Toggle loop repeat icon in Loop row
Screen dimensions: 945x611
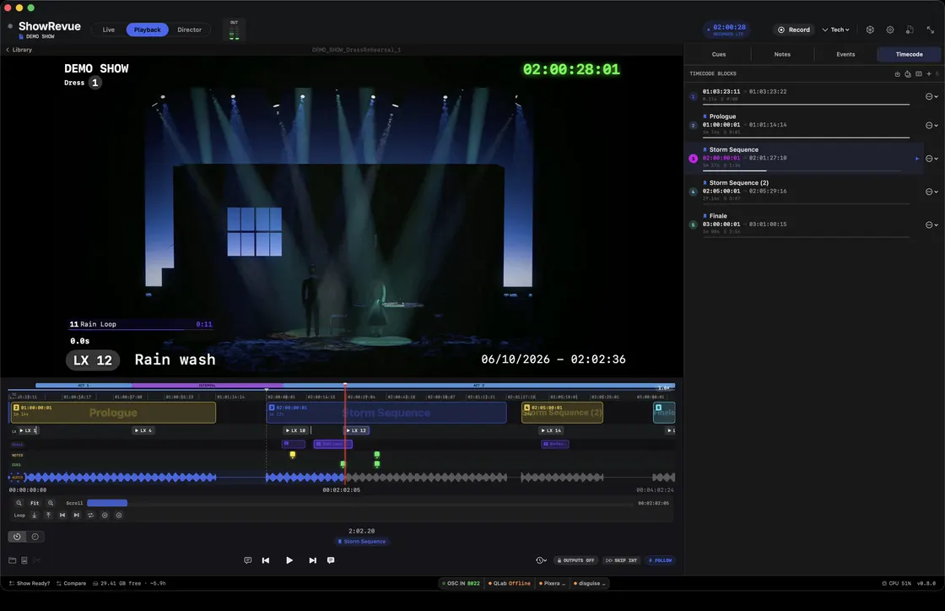coord(90,515)
